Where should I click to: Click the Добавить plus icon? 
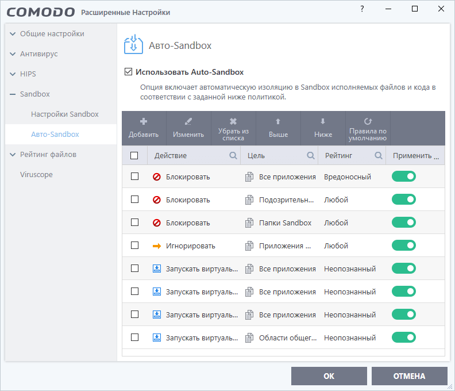[144, 121]
